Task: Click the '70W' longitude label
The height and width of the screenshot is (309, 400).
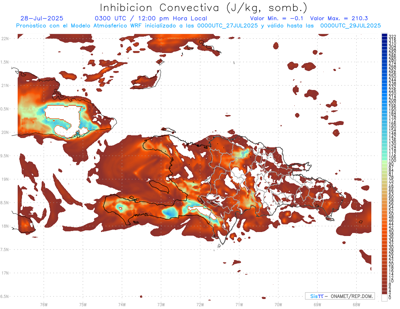Action: 278,304
